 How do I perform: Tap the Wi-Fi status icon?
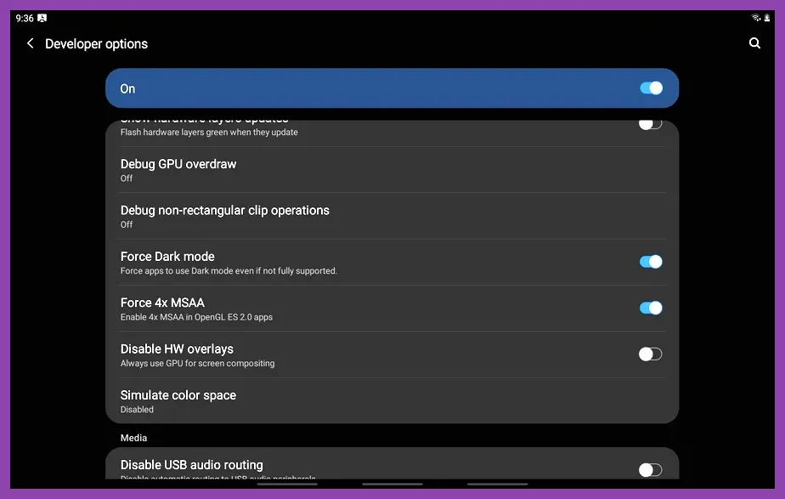click(x=756, y=18)
